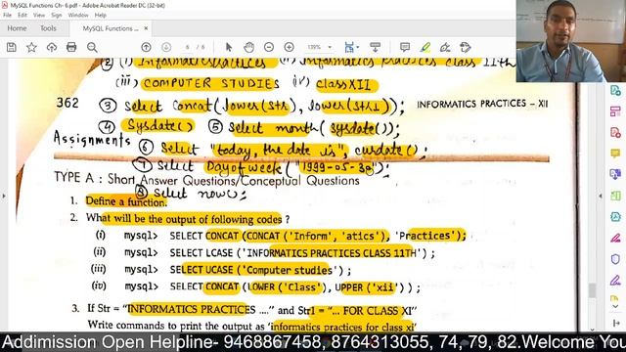Click the Fit page scrolling tool icon

349,48
